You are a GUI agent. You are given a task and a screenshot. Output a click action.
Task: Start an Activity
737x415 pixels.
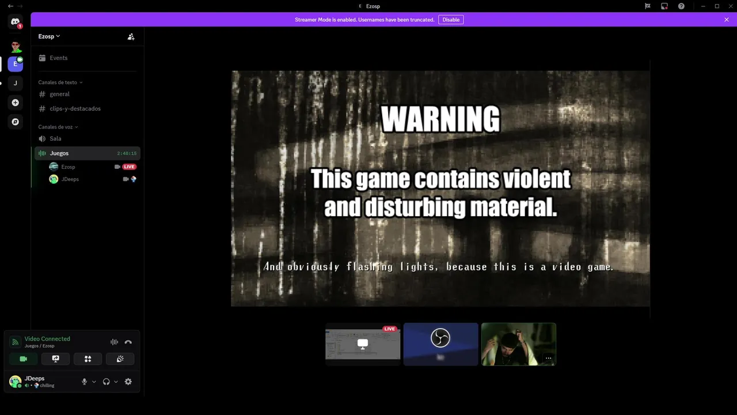coord(88,359)
